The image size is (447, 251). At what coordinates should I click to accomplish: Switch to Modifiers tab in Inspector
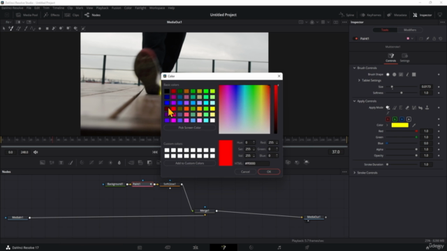click(410, 30)
